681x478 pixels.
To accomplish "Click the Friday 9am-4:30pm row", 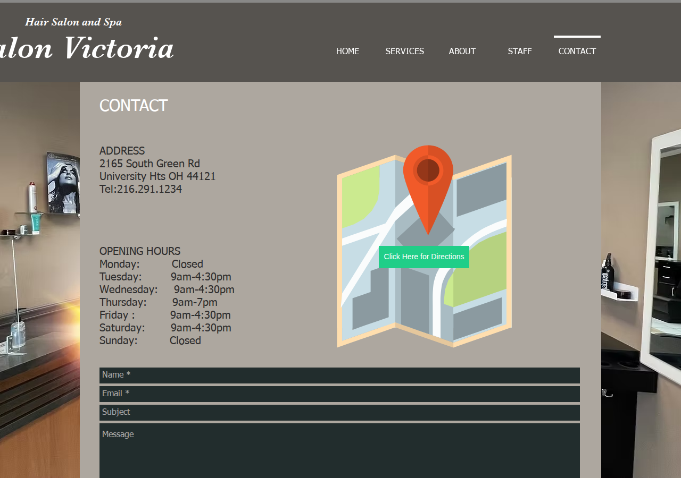I will coord(165,315).
